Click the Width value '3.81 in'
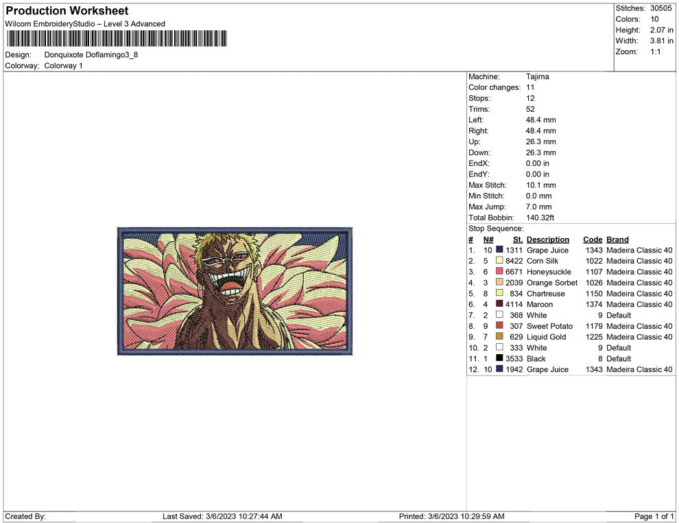Viewport: 679px width, 523px height. pyautogui.click(x=662, y=40)
